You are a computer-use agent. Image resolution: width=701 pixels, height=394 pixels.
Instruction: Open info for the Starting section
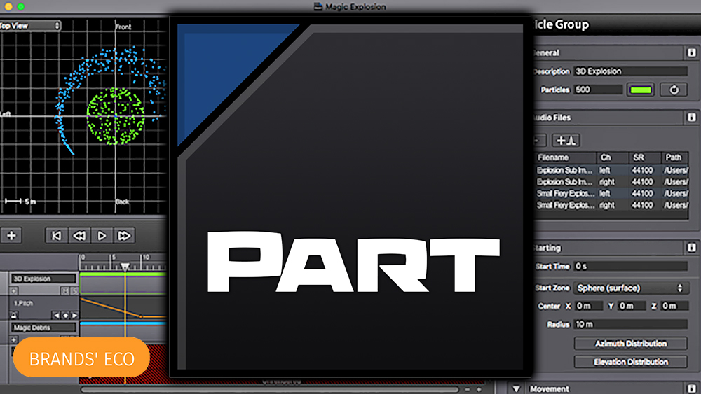point(691,248)
